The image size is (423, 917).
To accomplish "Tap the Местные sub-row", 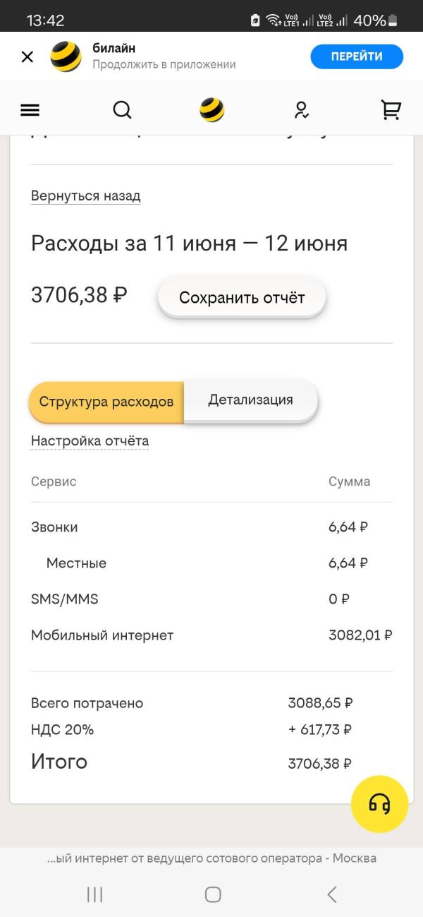I will (211, 563).
